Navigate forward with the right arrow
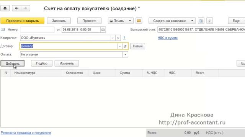The width and height of the screenshot is (245, 137). [x=25, y=8]
